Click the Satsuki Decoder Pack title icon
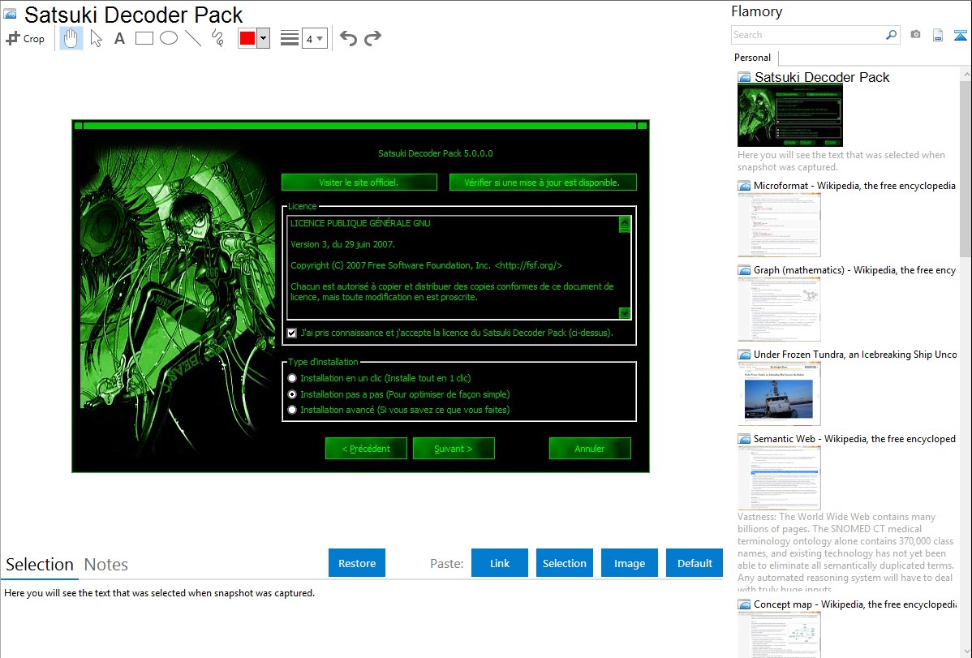972x658 pixels. (x=10, y=14)
